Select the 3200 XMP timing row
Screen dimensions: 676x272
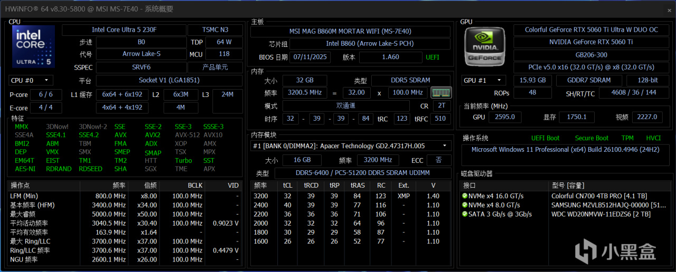tap(351, 196)
